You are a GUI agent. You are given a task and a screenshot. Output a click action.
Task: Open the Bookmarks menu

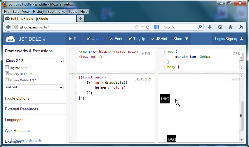click(x=56, y=12)
